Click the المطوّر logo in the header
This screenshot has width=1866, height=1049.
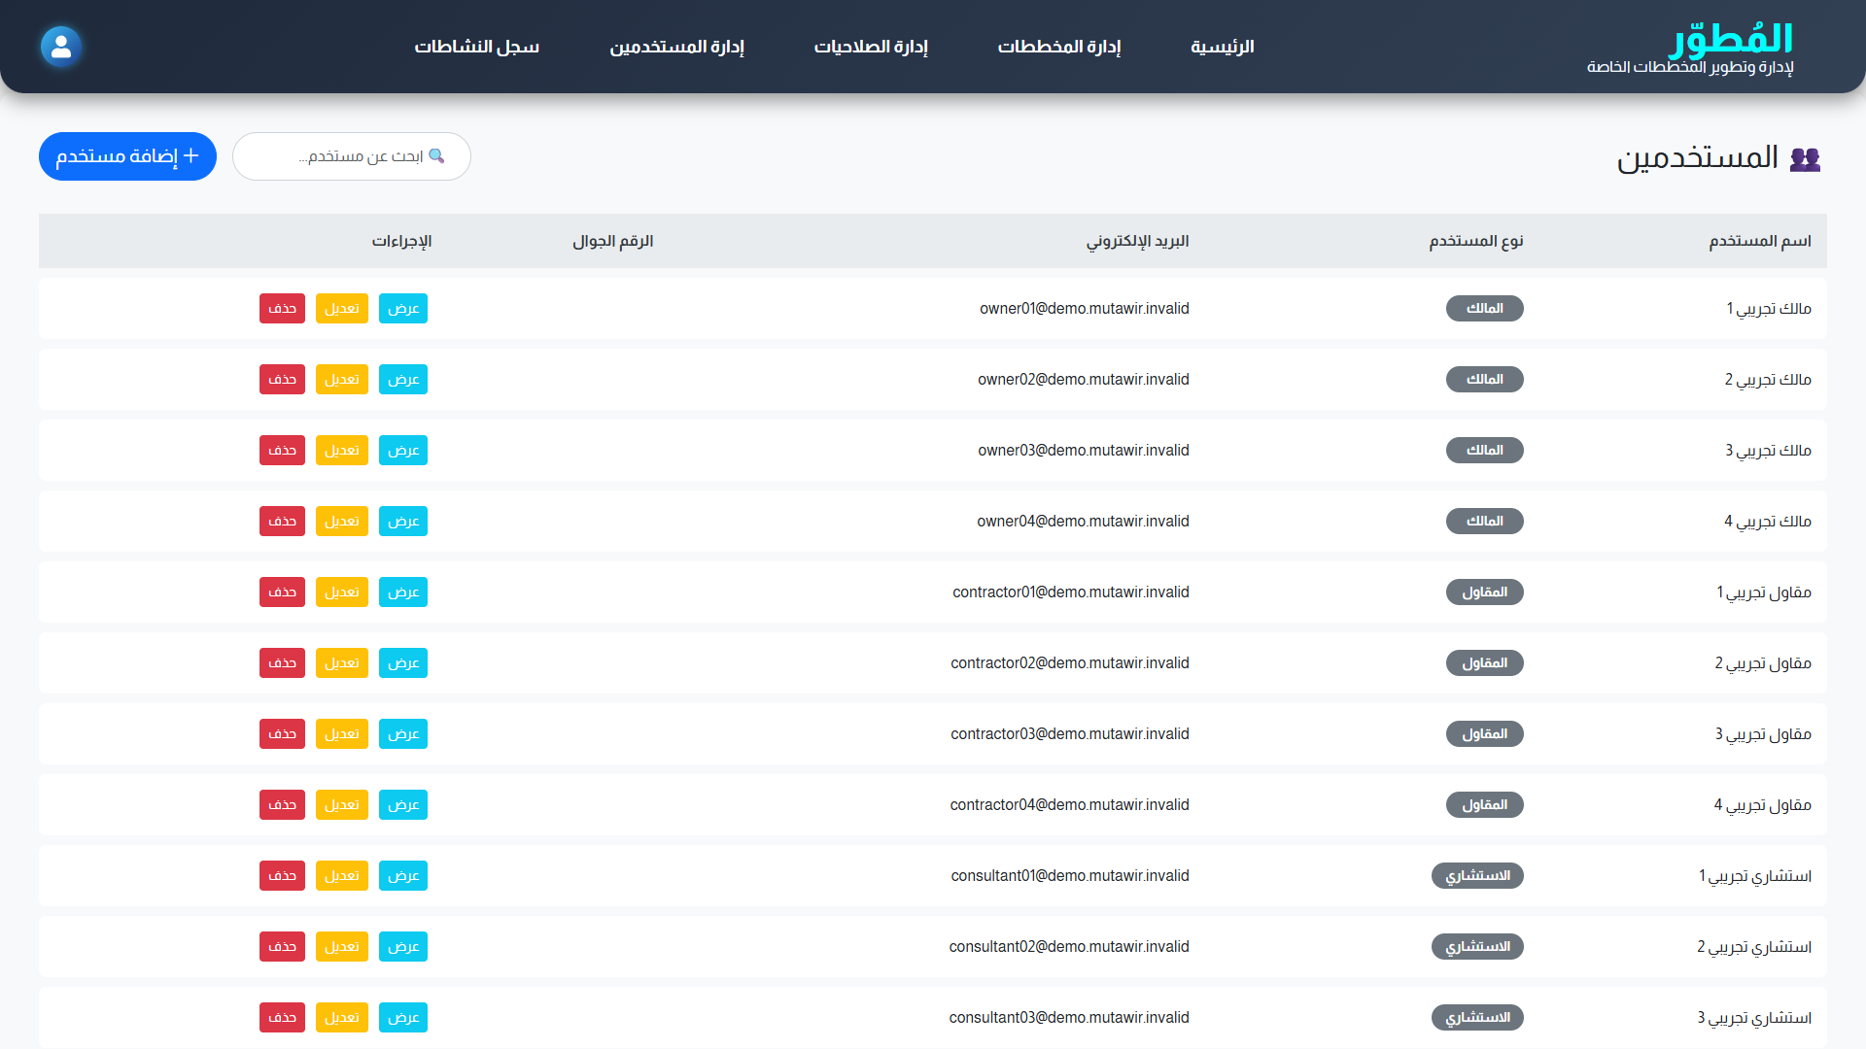pyautogui.click(x=1731, y=39)
